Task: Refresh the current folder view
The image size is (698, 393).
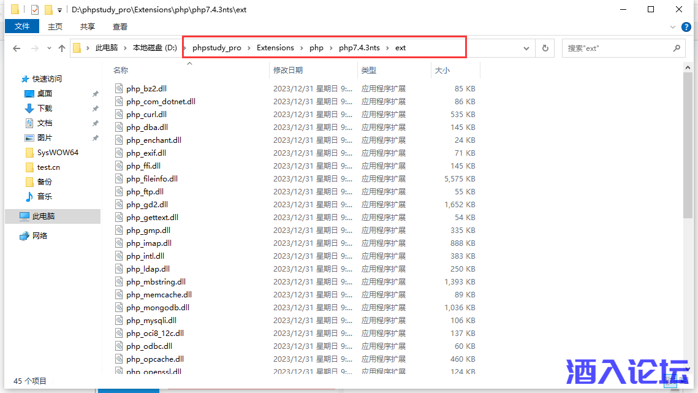Action: pyautogui.click(x=544, y=48)
